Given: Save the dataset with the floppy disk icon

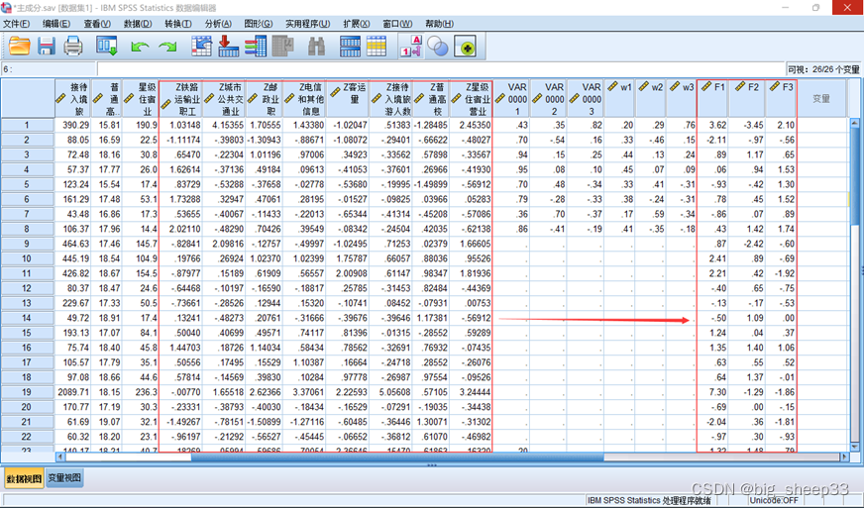Looking at the screenshot, I should tap(47, 46).
